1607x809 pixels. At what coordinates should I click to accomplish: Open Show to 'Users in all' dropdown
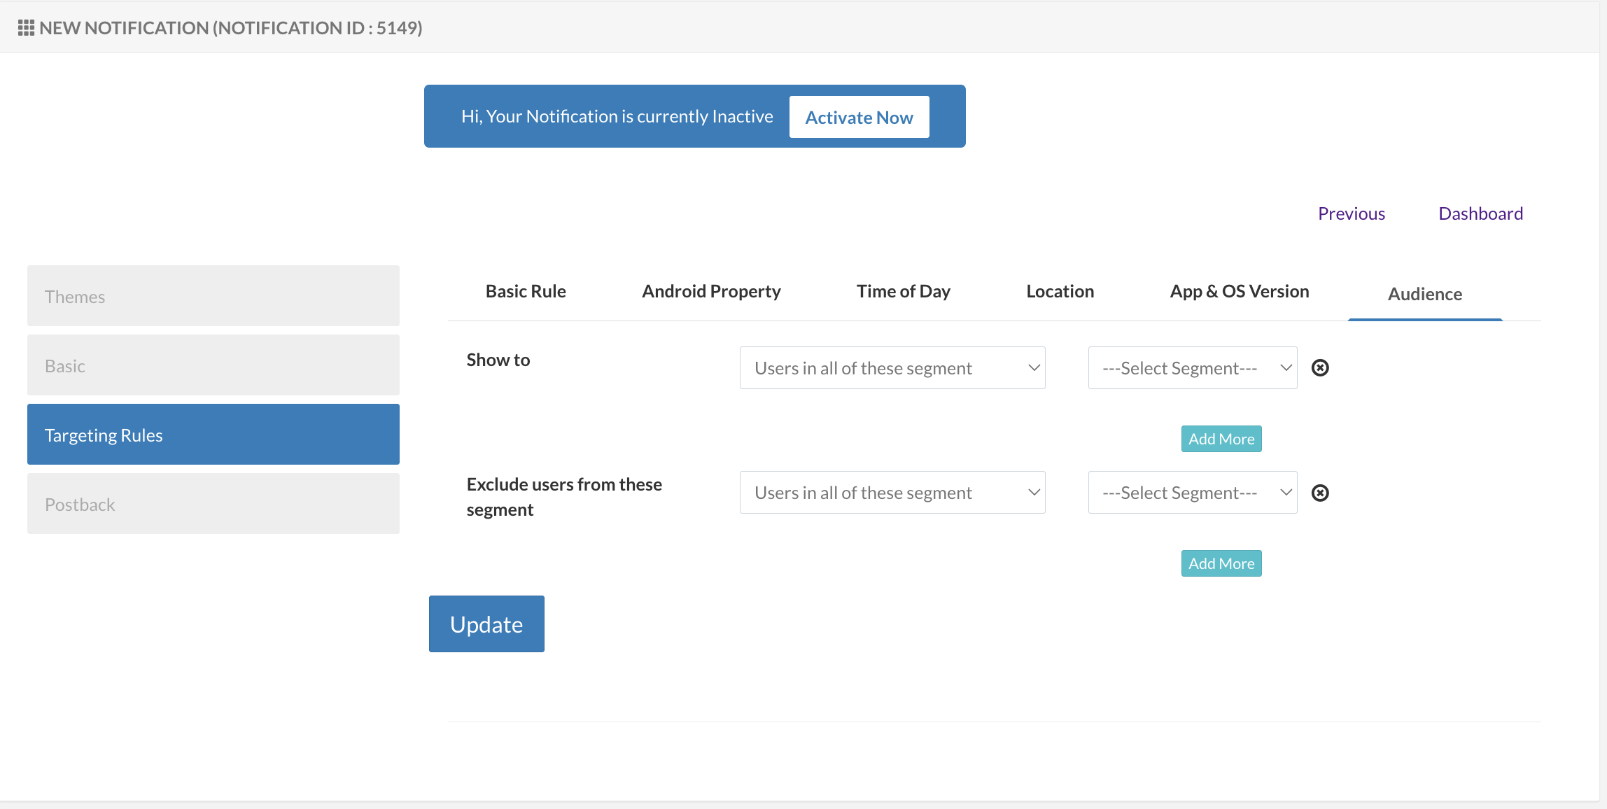click(892, 368)
